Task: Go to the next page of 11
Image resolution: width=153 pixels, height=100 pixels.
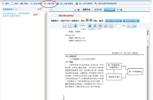Action: pos(129,26)
